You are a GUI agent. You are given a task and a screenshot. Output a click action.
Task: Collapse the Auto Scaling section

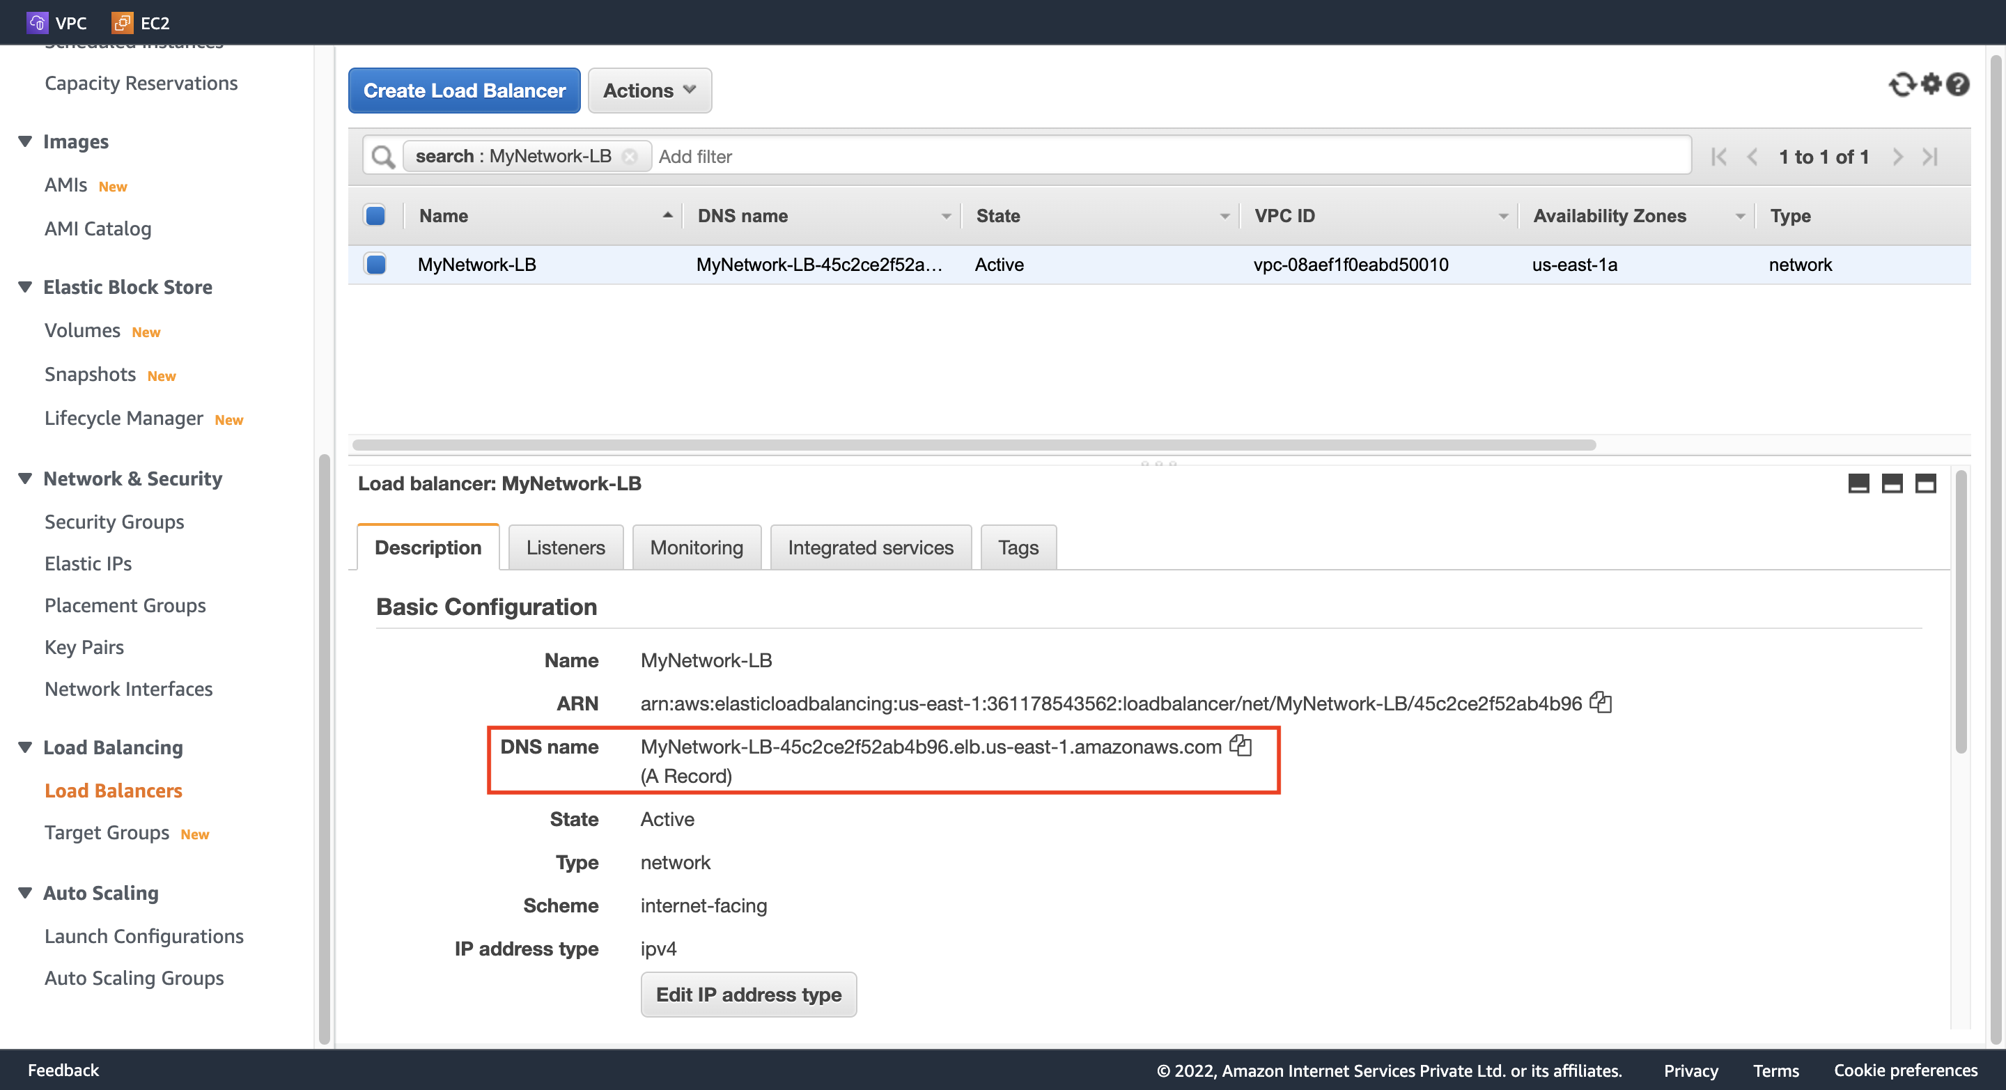(25, 893)
